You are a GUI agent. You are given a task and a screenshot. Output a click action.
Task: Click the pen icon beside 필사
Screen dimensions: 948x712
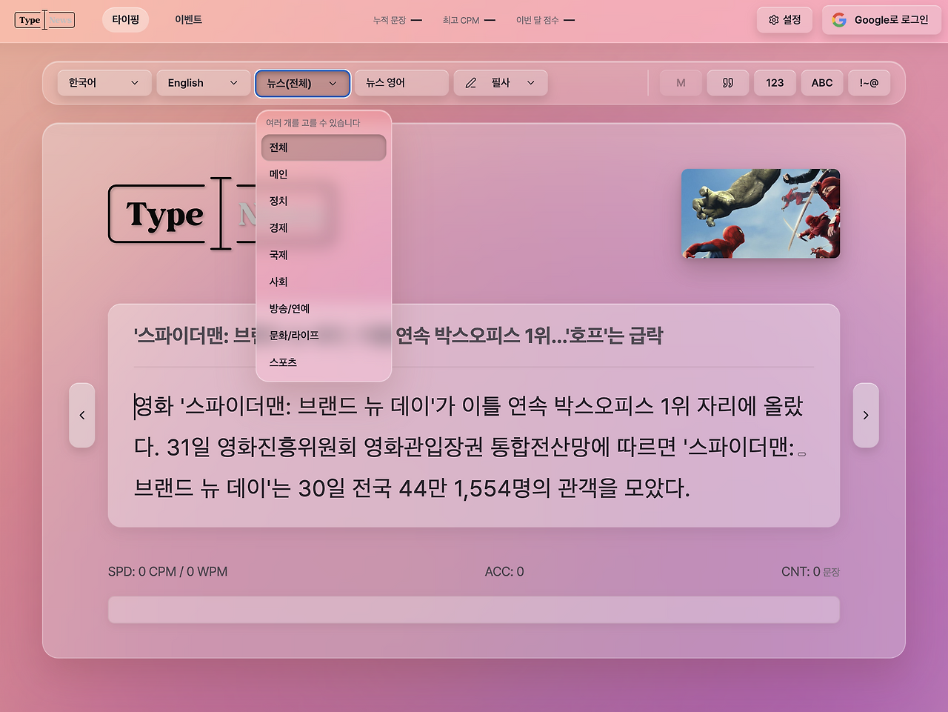[470, 83]
